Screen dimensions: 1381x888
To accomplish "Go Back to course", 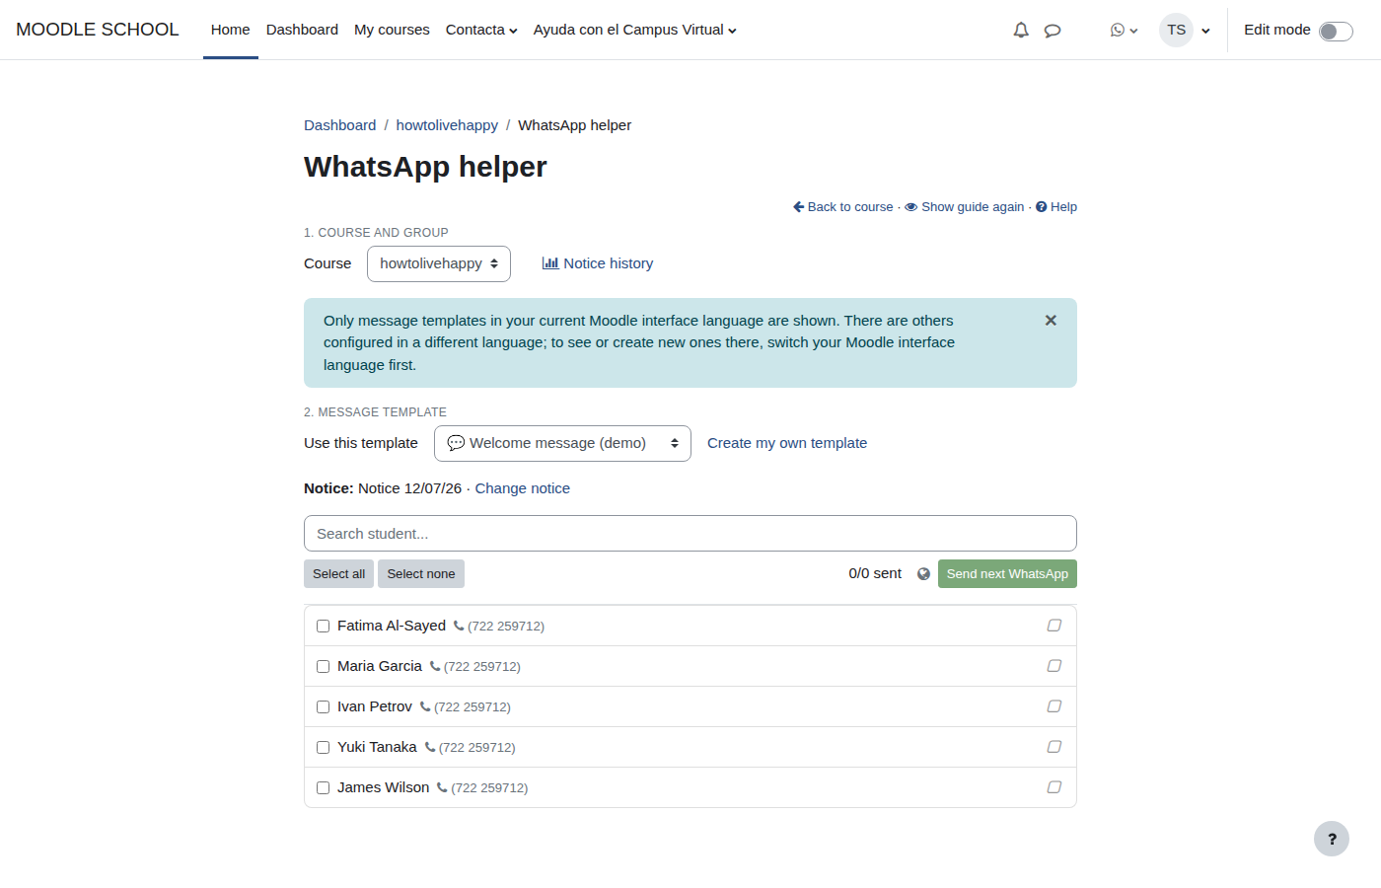I will pos(843,207).
